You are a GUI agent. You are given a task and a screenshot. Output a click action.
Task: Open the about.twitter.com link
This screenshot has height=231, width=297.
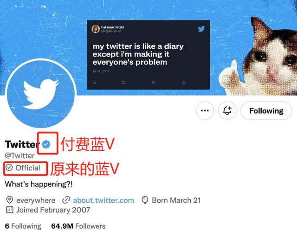[x=103, y=200]
